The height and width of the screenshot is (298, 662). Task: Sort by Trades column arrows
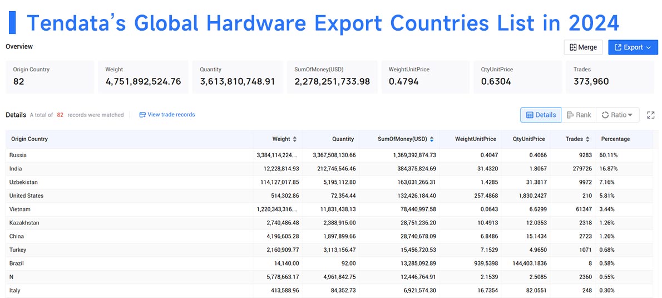point(587,139)
